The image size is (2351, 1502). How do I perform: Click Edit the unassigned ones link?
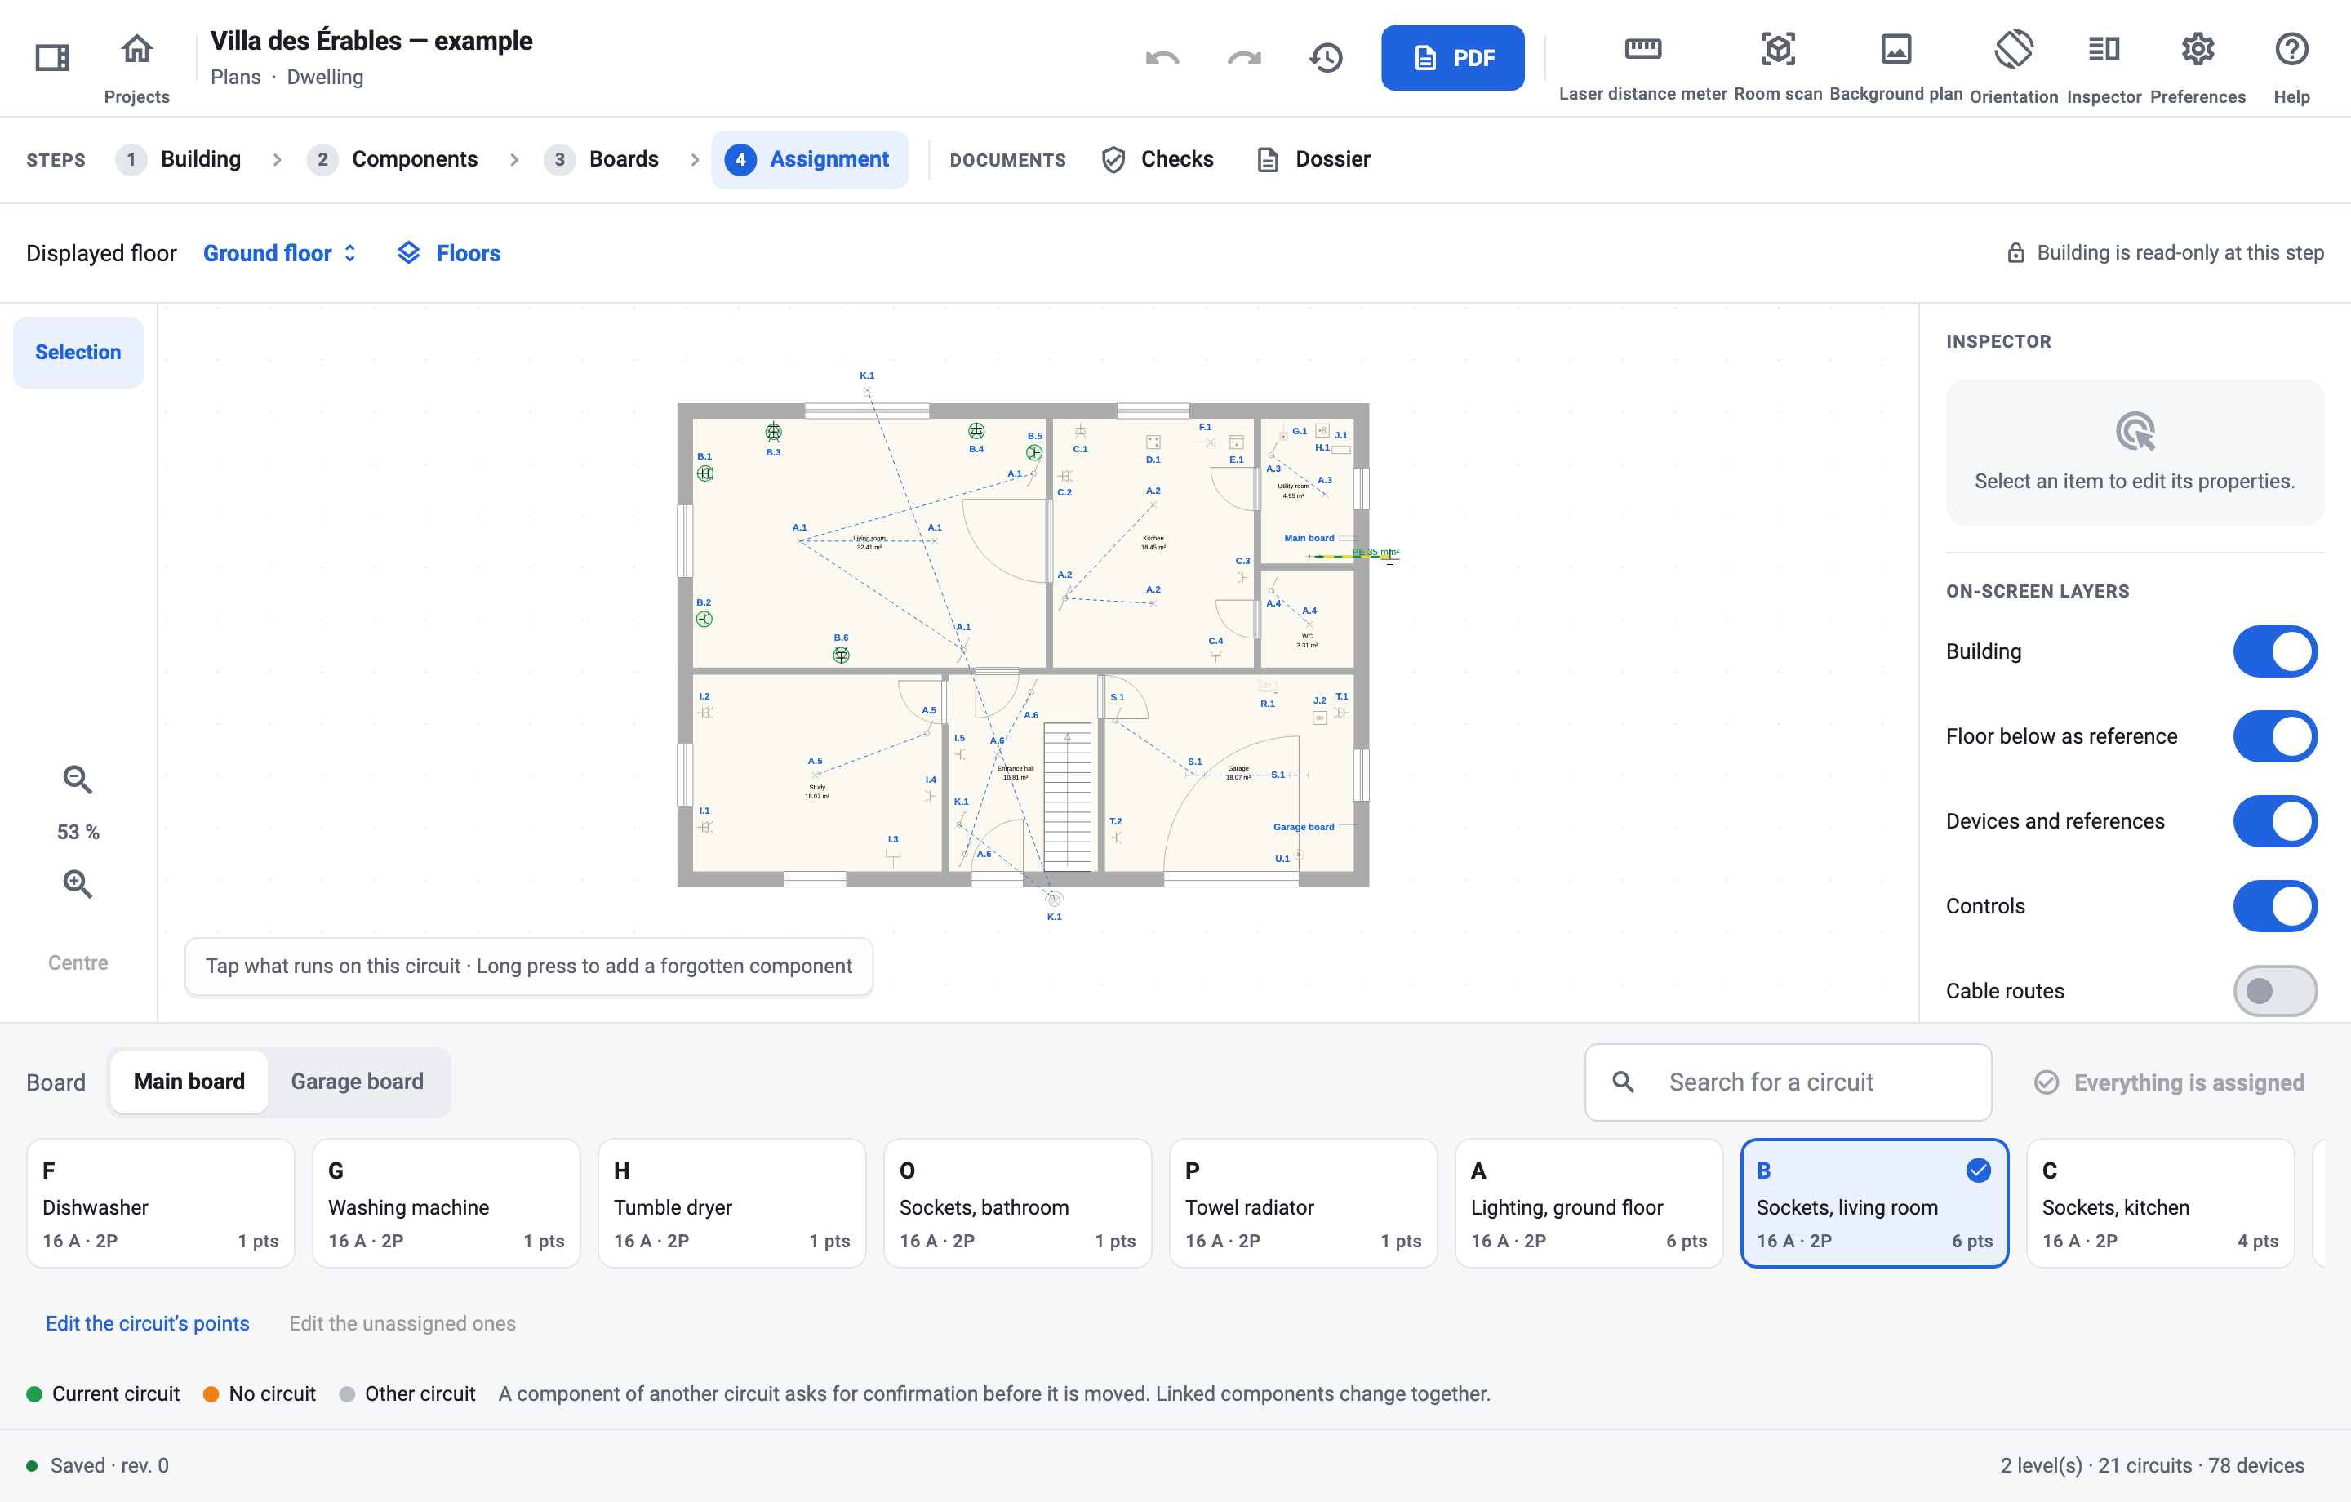402,1322
